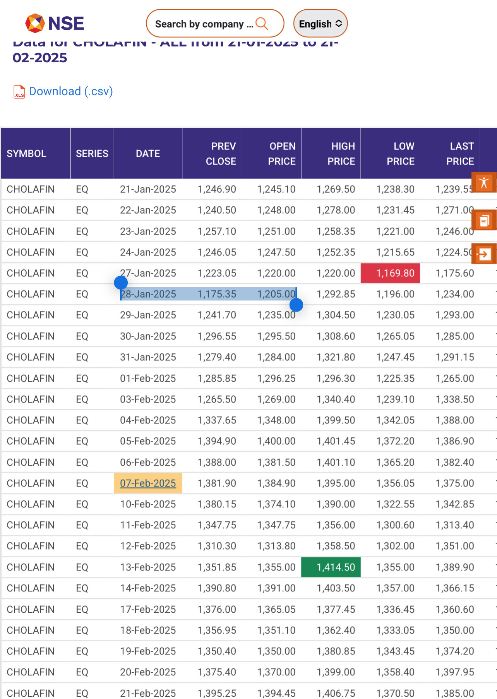Click the 13-Feb-2025 date cell
The height and width of the screenshot is (699, 497).
point(148,567)
